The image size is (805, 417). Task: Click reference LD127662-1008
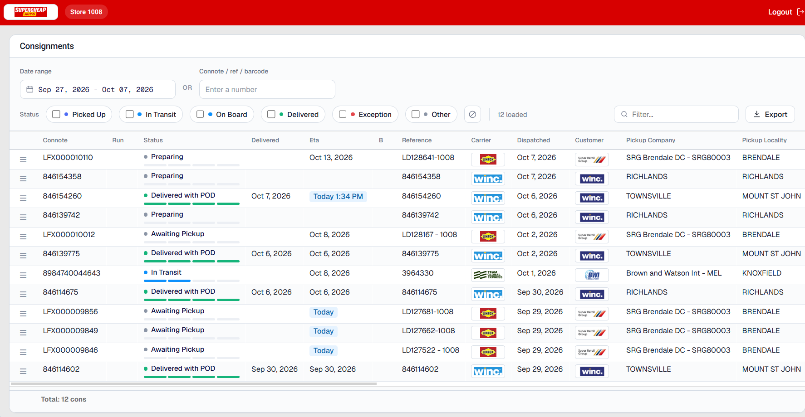tap(428, 330)
